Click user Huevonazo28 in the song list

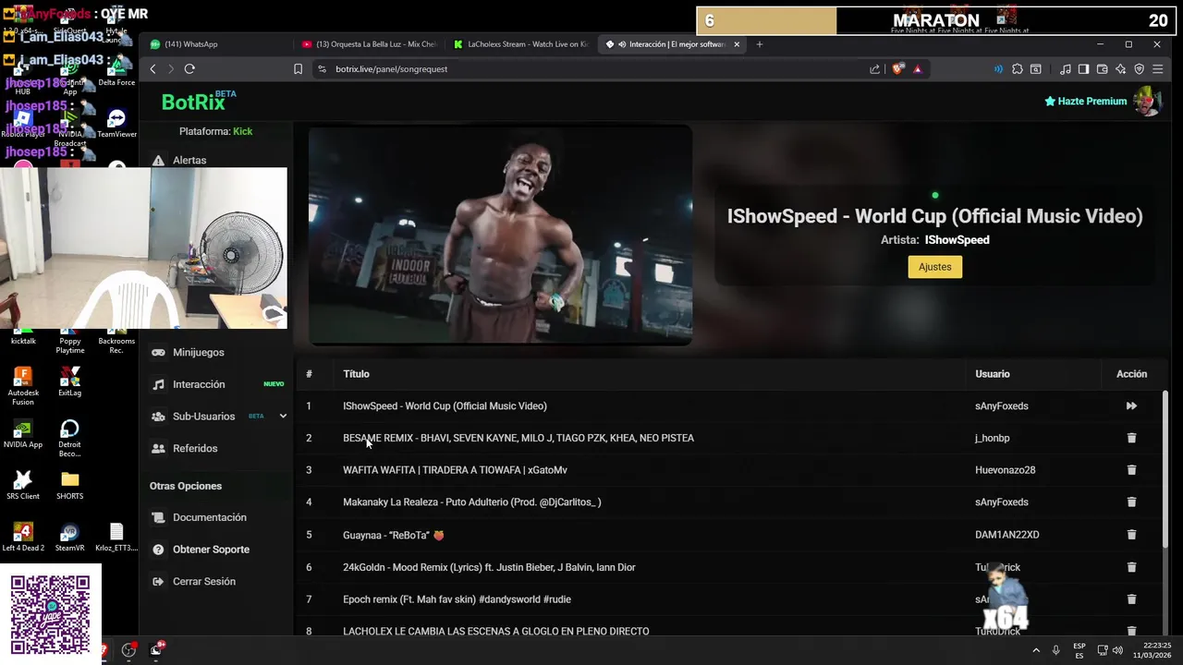pyautogui.click(x=1005, y=470)
